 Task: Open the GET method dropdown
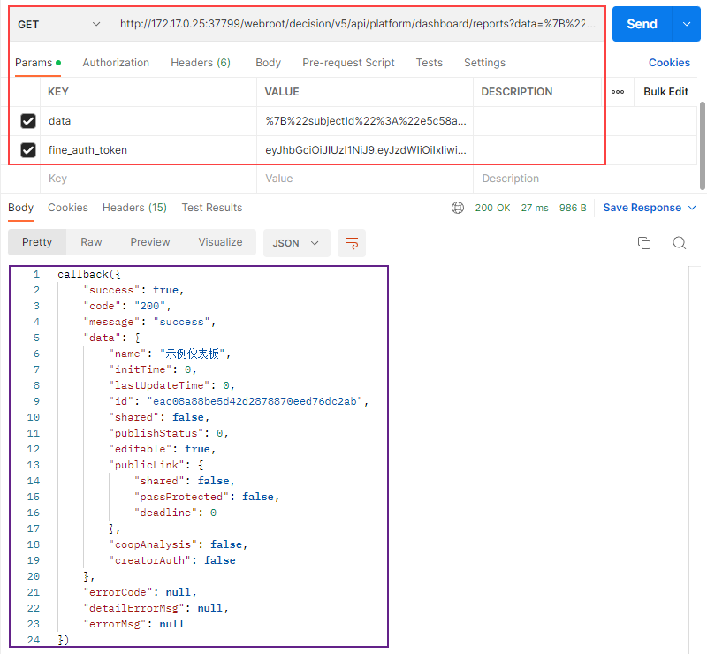pos(59,24)
